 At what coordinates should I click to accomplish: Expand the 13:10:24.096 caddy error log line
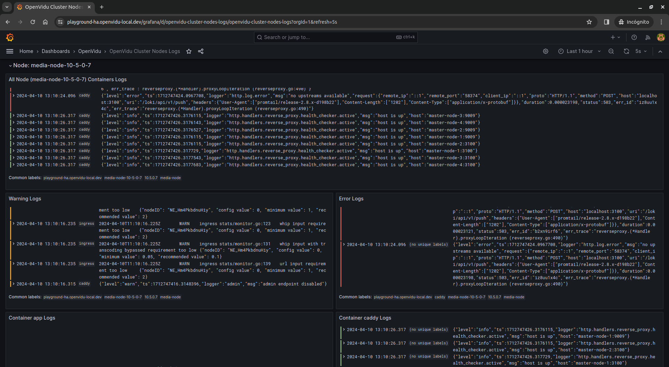pos(14,95)
